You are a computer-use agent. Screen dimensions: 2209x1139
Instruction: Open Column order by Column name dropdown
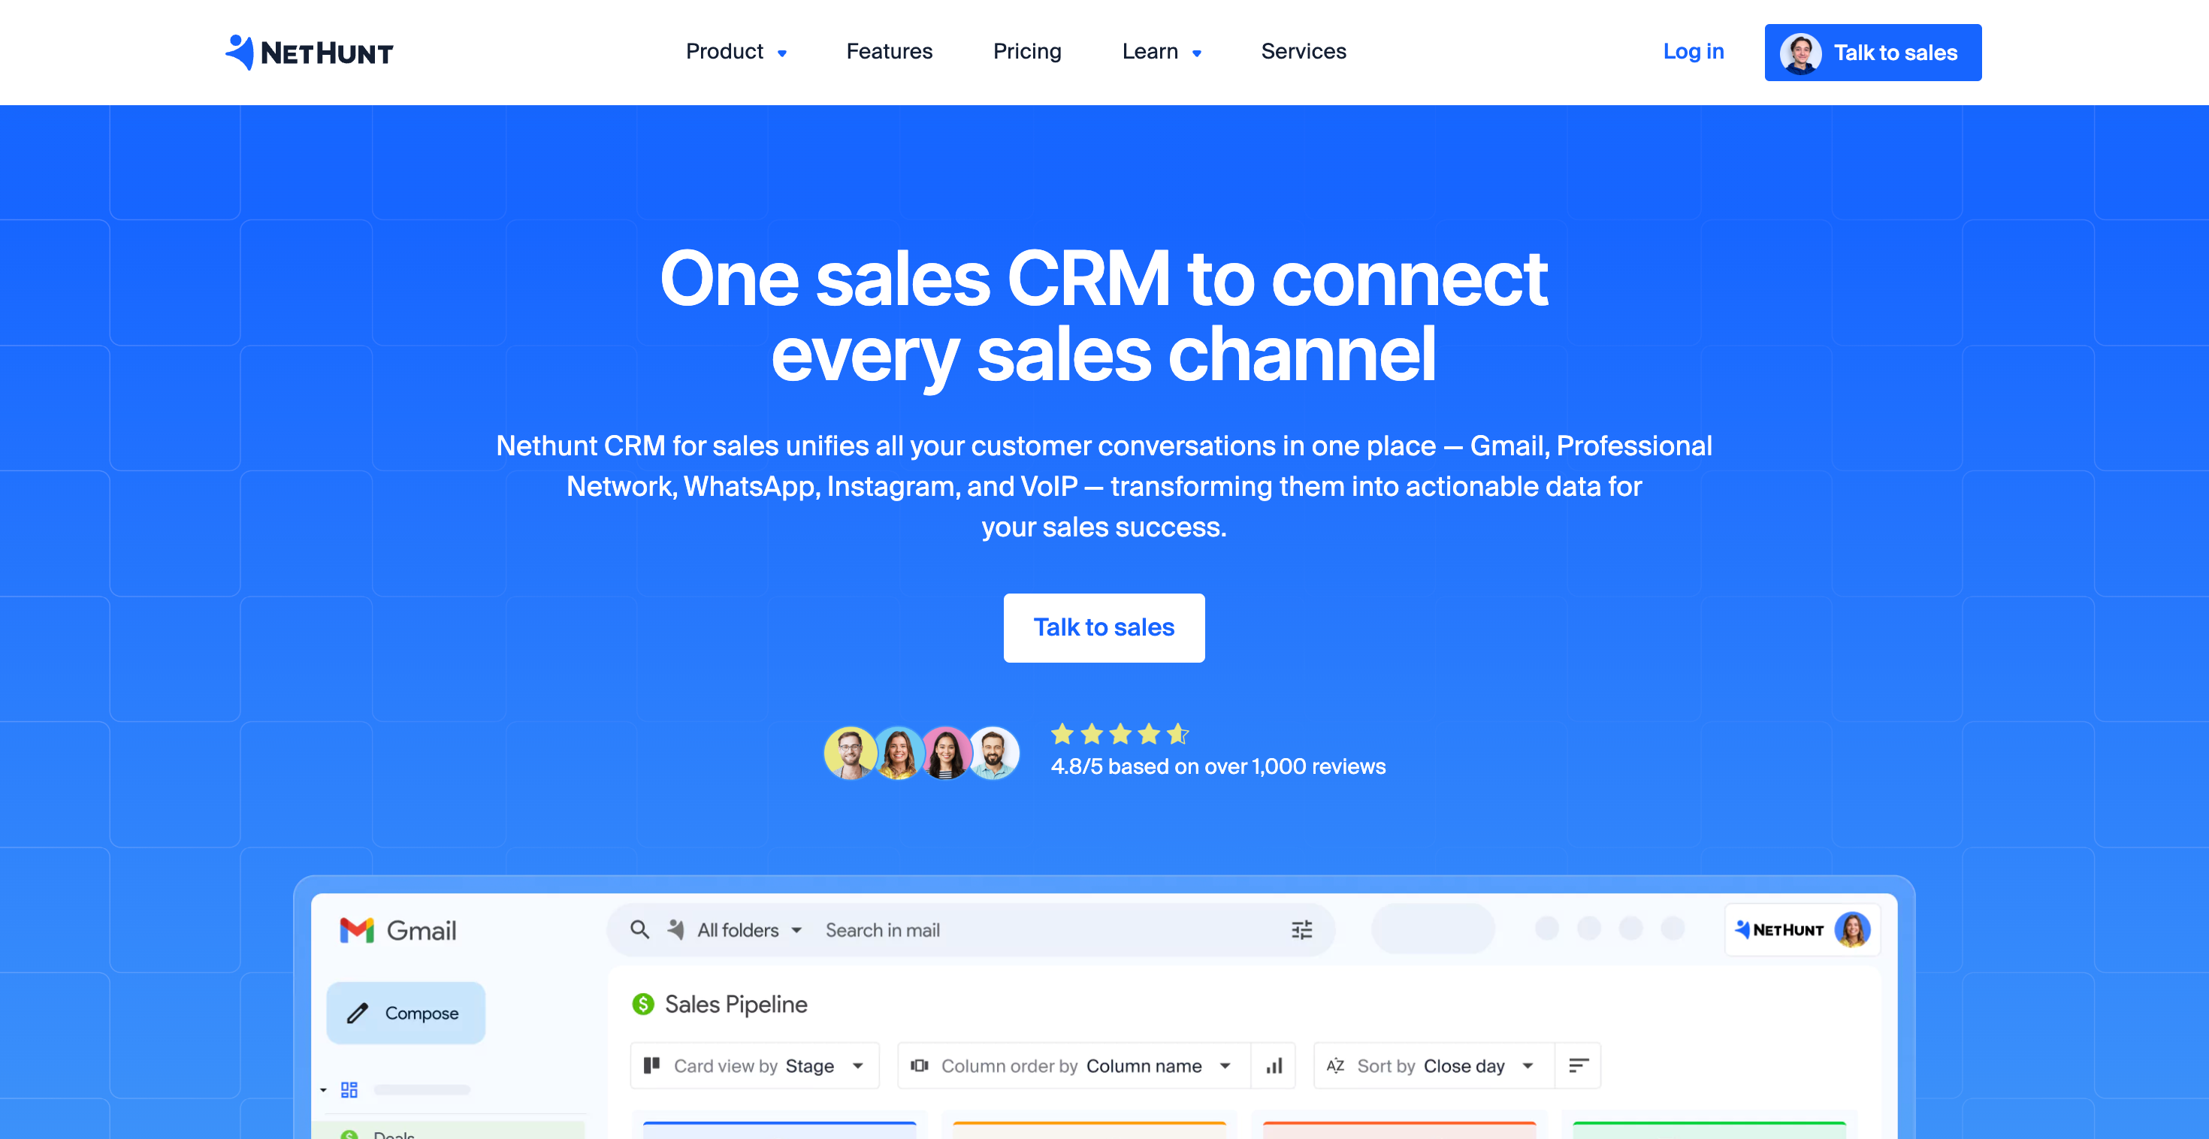pos(1074,1065)
